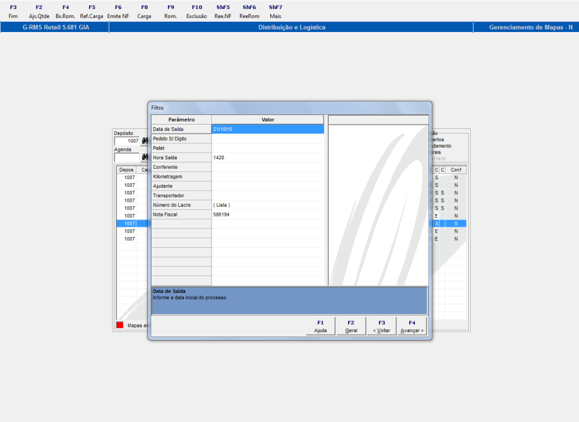This screenshot has height=422, width=579.
Task: Click Parâmetro column header
Action: point(181,119)
